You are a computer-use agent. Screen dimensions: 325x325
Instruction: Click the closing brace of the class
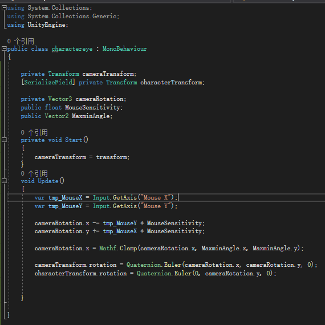(9, 315)
